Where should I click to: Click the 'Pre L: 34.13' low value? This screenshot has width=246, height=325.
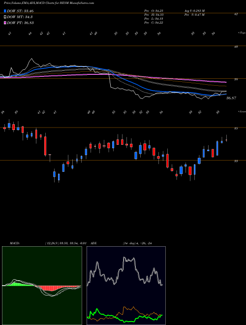point(154,19)
